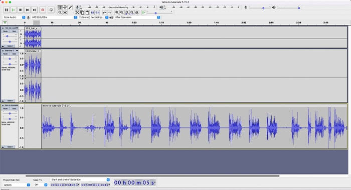Solo the Interview track

pos(14,54)
